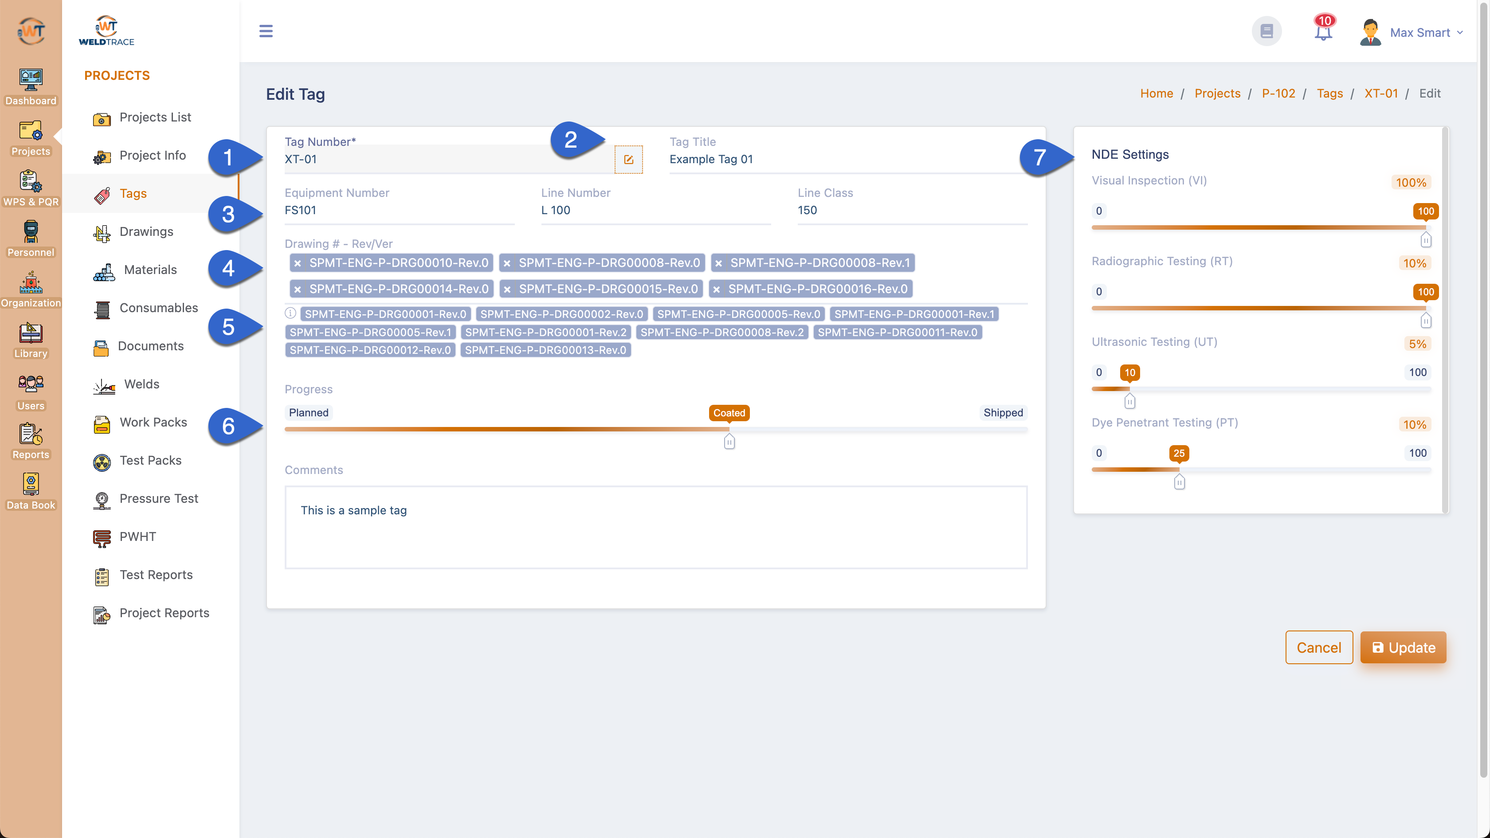Click the Comments text area
The width and height of the screenshot is (1490, 838).
655,527
